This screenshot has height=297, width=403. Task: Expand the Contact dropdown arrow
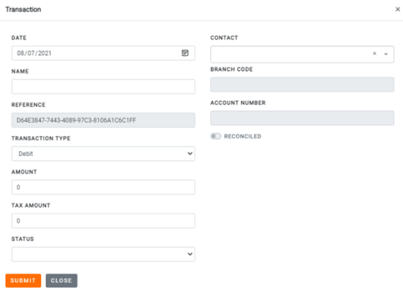(386, 54)
